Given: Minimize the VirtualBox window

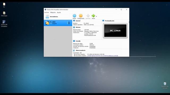Looking at the screenshot, I should tap(116, 9).
